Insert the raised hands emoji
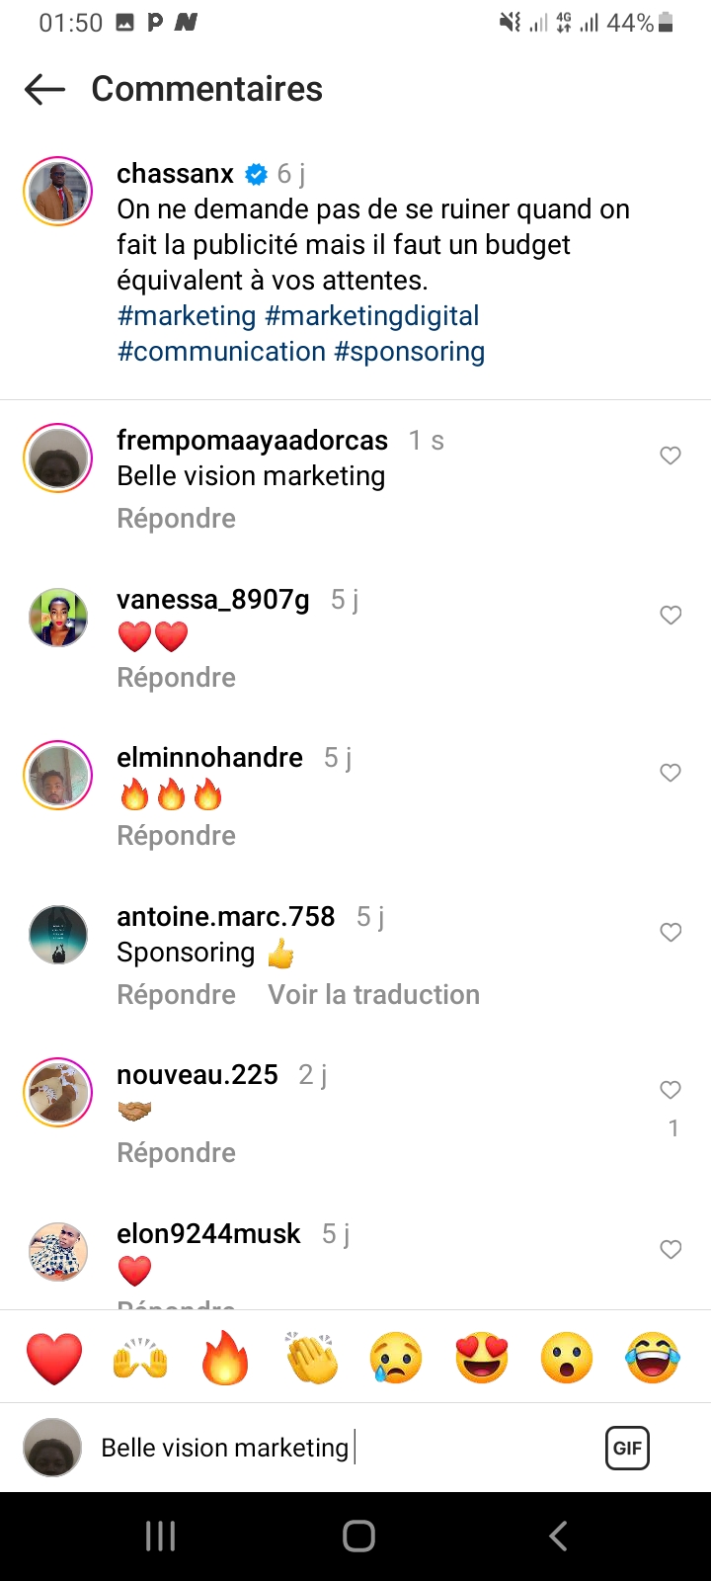 [140, 1358]
